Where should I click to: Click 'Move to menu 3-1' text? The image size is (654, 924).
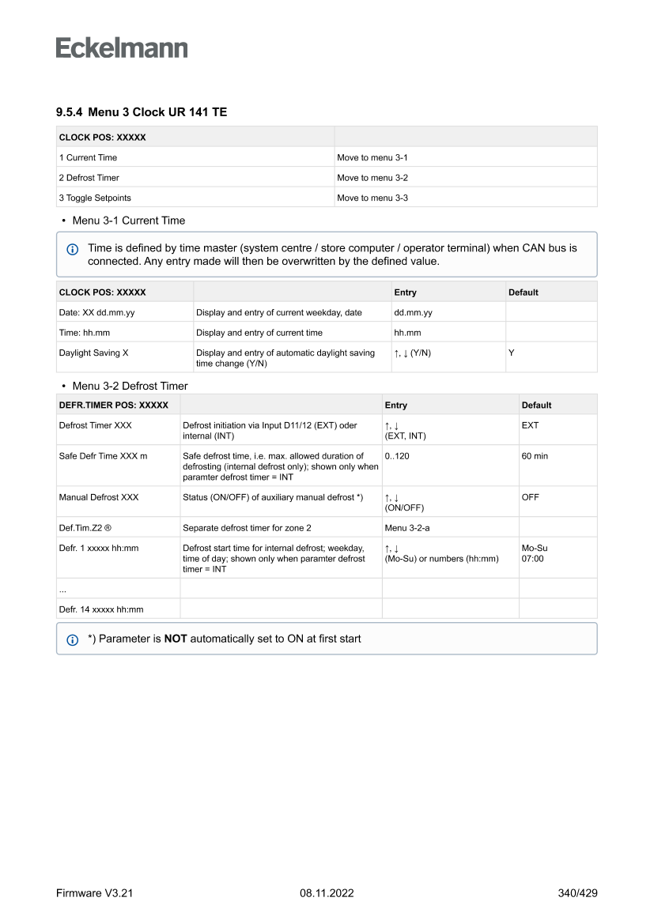(x=372, y=157)
